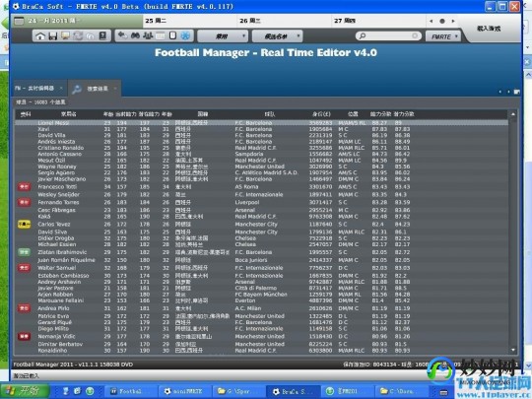Select the 26 周三 date cell
The image size is (532, 399).
(x=285, y=21)
